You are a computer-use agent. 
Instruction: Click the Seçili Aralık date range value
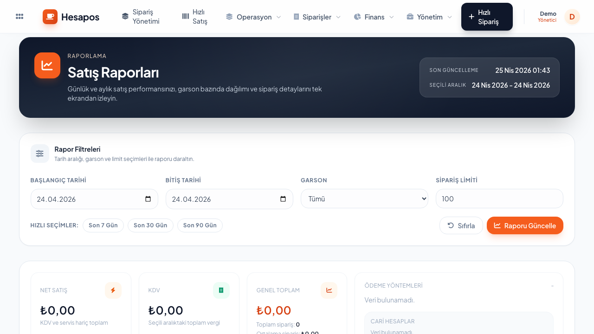click(x=511, y=85)
